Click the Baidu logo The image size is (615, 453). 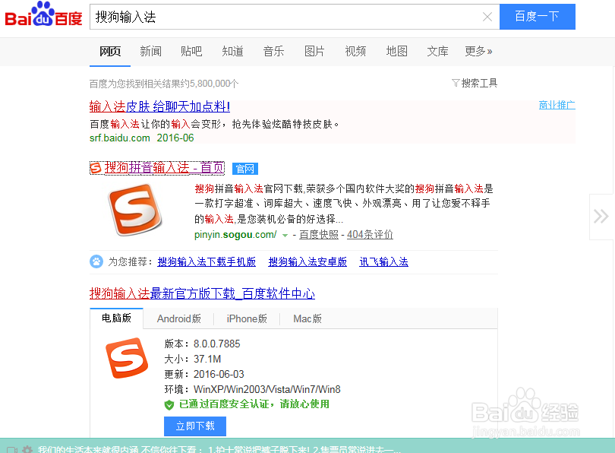pyautogui.click(x=43, y=14)
